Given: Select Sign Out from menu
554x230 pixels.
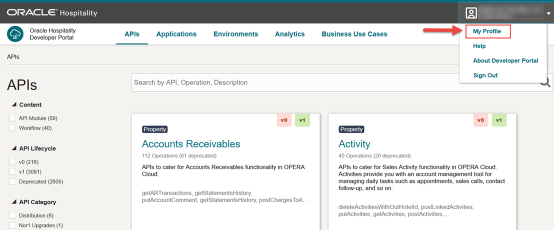Looking at the screenshot, I should [485, 75].
